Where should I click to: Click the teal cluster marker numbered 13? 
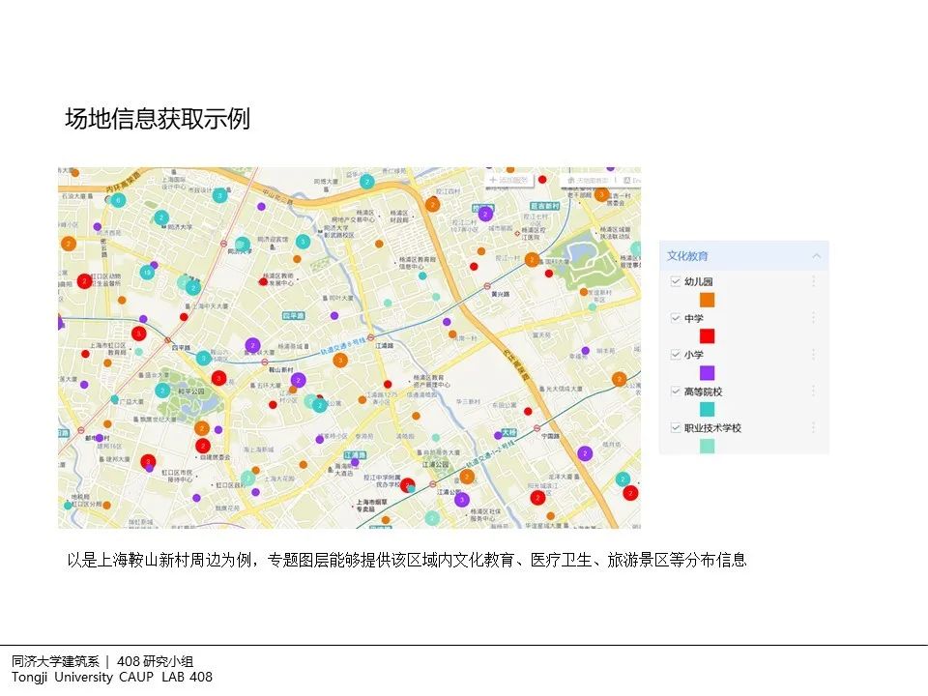click(147, 273)
